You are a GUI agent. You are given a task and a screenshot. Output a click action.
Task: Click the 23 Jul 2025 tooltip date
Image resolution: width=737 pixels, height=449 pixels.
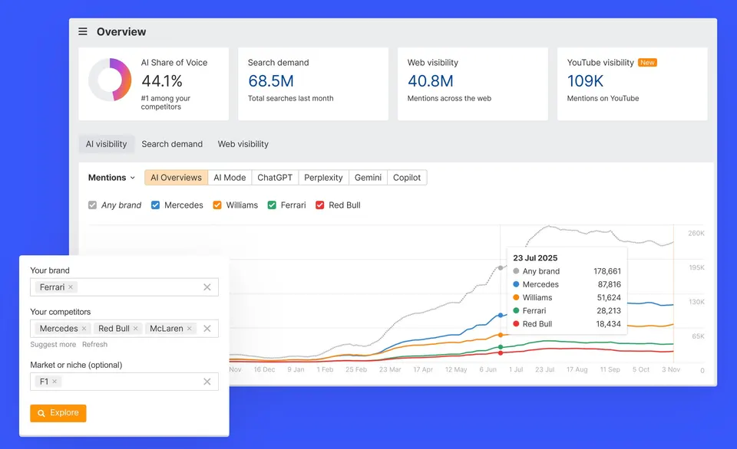(535, 258)
